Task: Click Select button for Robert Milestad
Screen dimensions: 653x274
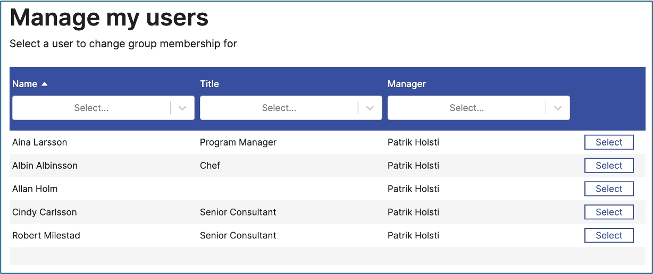Action: [609, 236]
